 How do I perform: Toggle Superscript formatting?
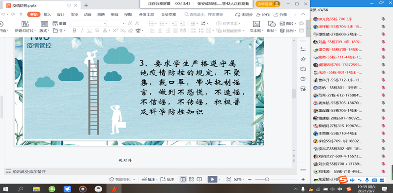(x=115, y=31)
